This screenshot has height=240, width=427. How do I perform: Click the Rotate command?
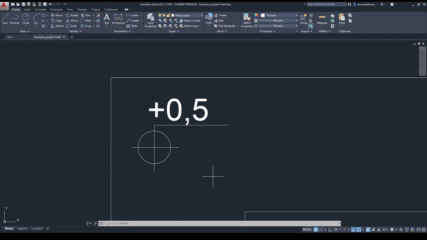[72, 15]
